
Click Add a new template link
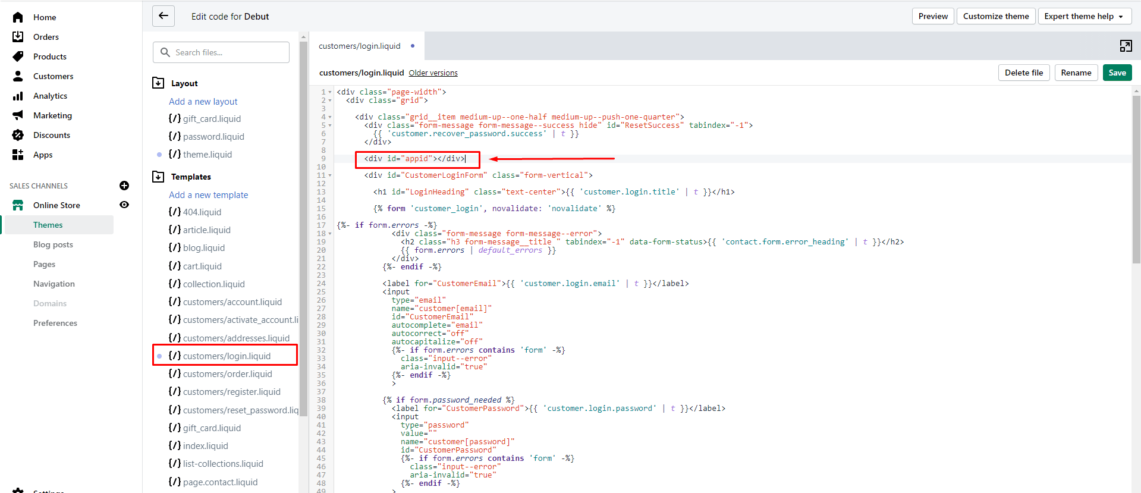(x=208, y=195)
